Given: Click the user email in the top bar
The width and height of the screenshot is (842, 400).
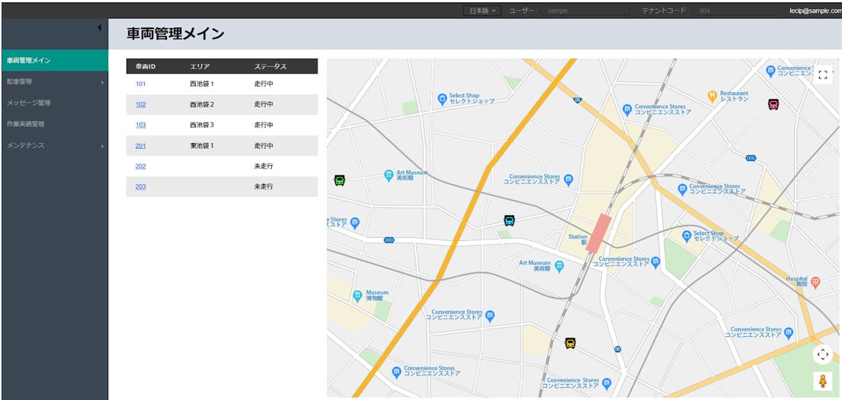Looking at the screenshot, I should click(x=815, y=11).
